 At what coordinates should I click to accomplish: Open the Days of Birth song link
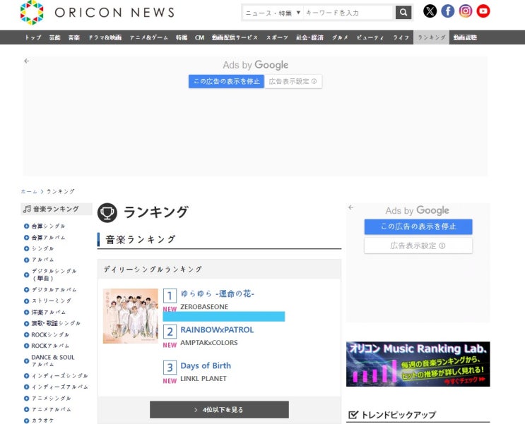tap(206, 365)
